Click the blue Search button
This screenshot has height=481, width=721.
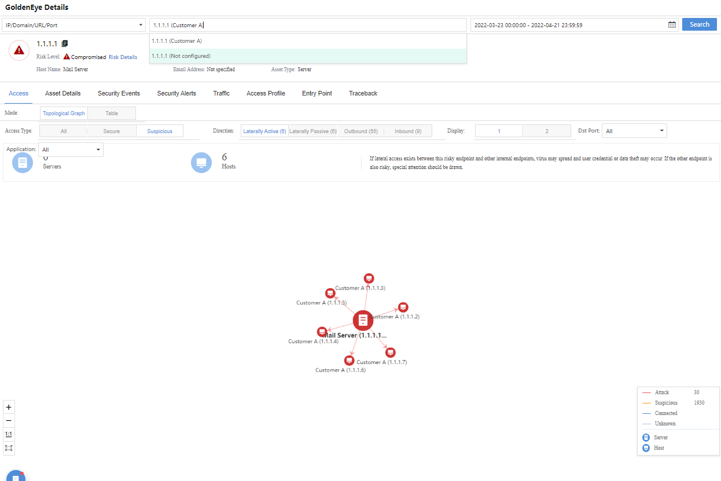699,24
